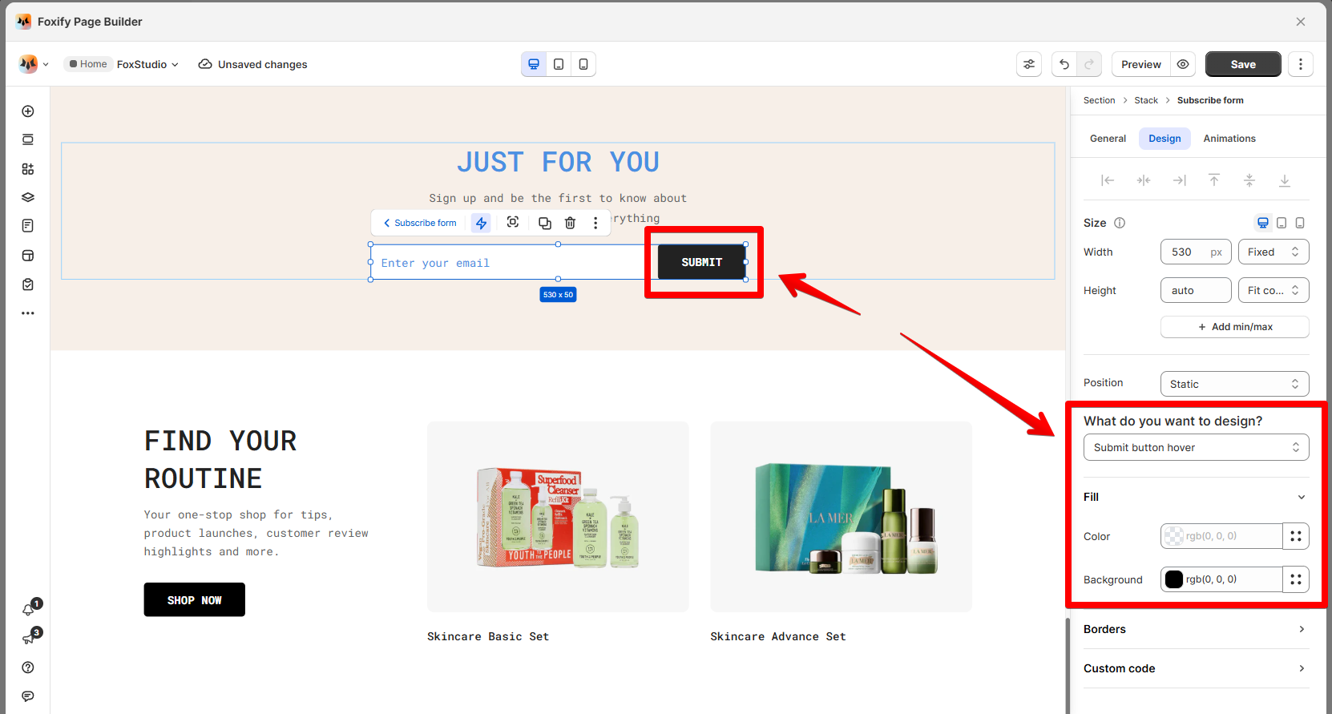Viewport: 1332px width, 714px height.
Task: Delete the Subscribe form with trash icon
Action: (x=570, y=223)
